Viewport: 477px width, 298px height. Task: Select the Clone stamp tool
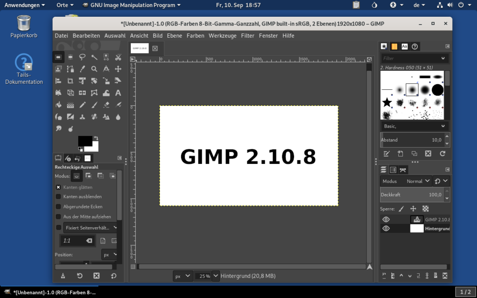[82, 117]
